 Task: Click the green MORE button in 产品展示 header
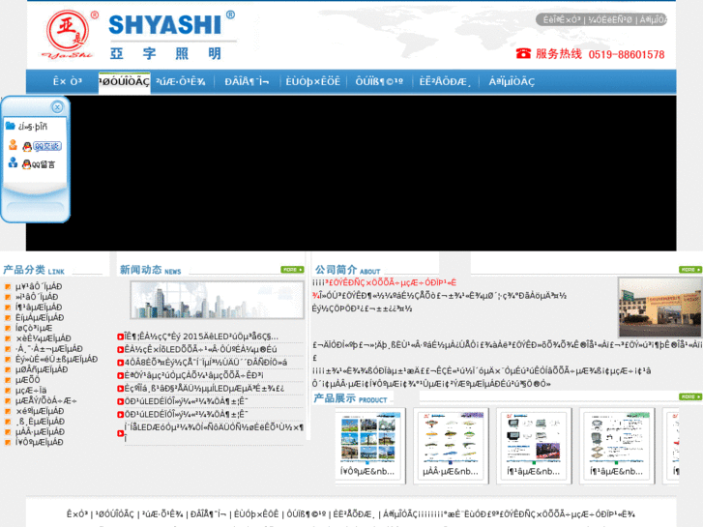click(x=690, y=396)
